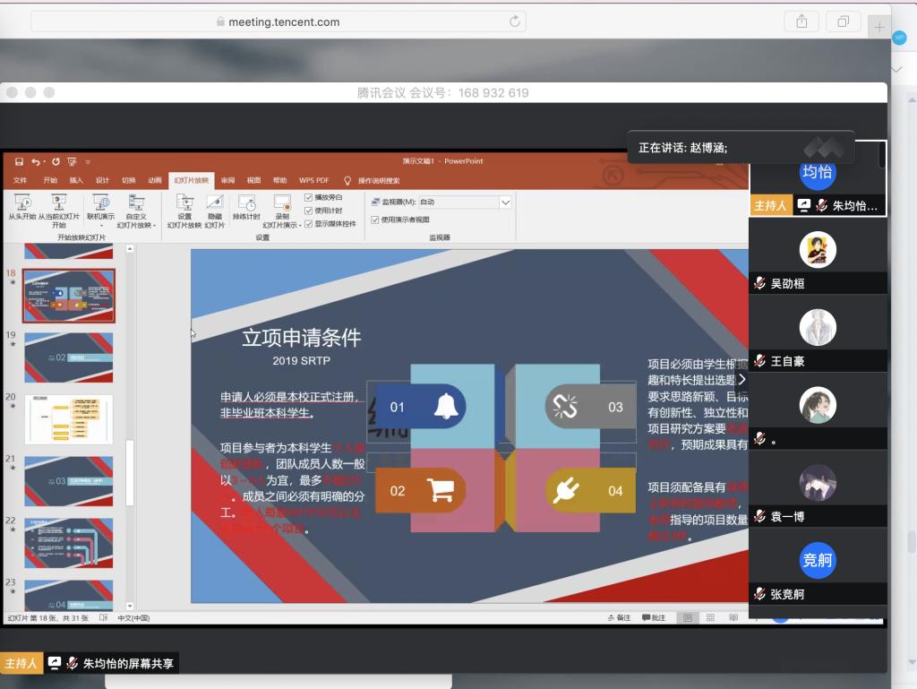Click 批注 comments button in status bar
Viewport: 917px width, 689px height.
654,617
